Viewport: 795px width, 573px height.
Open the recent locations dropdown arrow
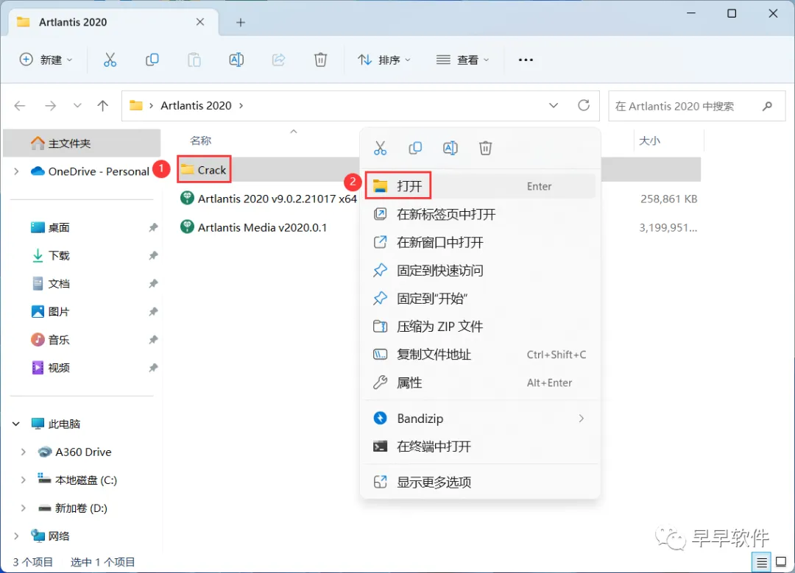[x=77, y=105]
